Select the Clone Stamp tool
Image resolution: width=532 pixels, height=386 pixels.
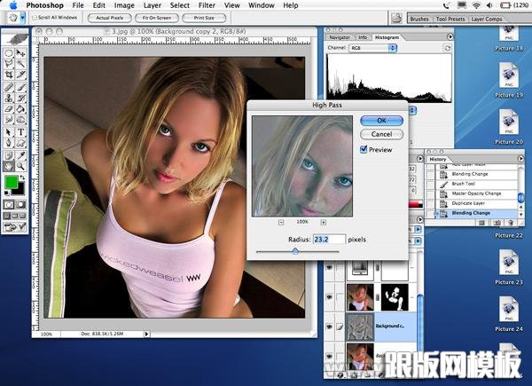(x=9, y=98)
